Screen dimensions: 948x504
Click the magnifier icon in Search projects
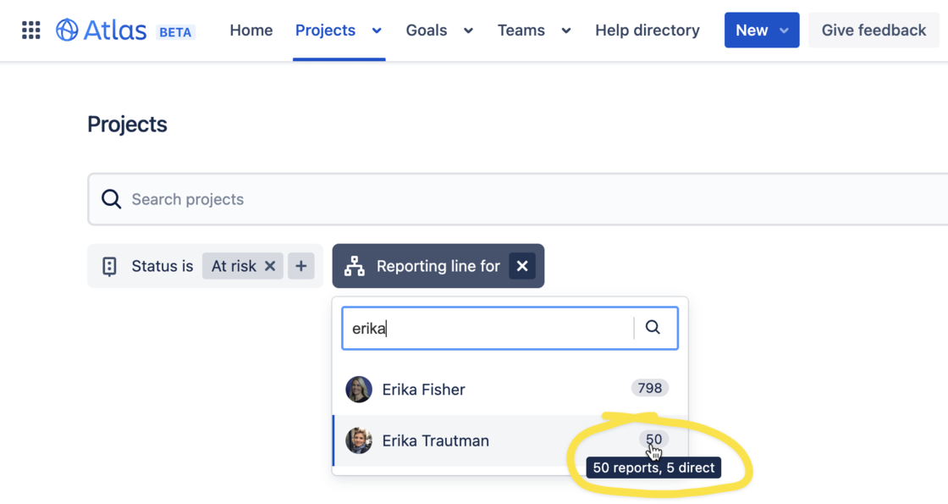[x=111, y=199]
